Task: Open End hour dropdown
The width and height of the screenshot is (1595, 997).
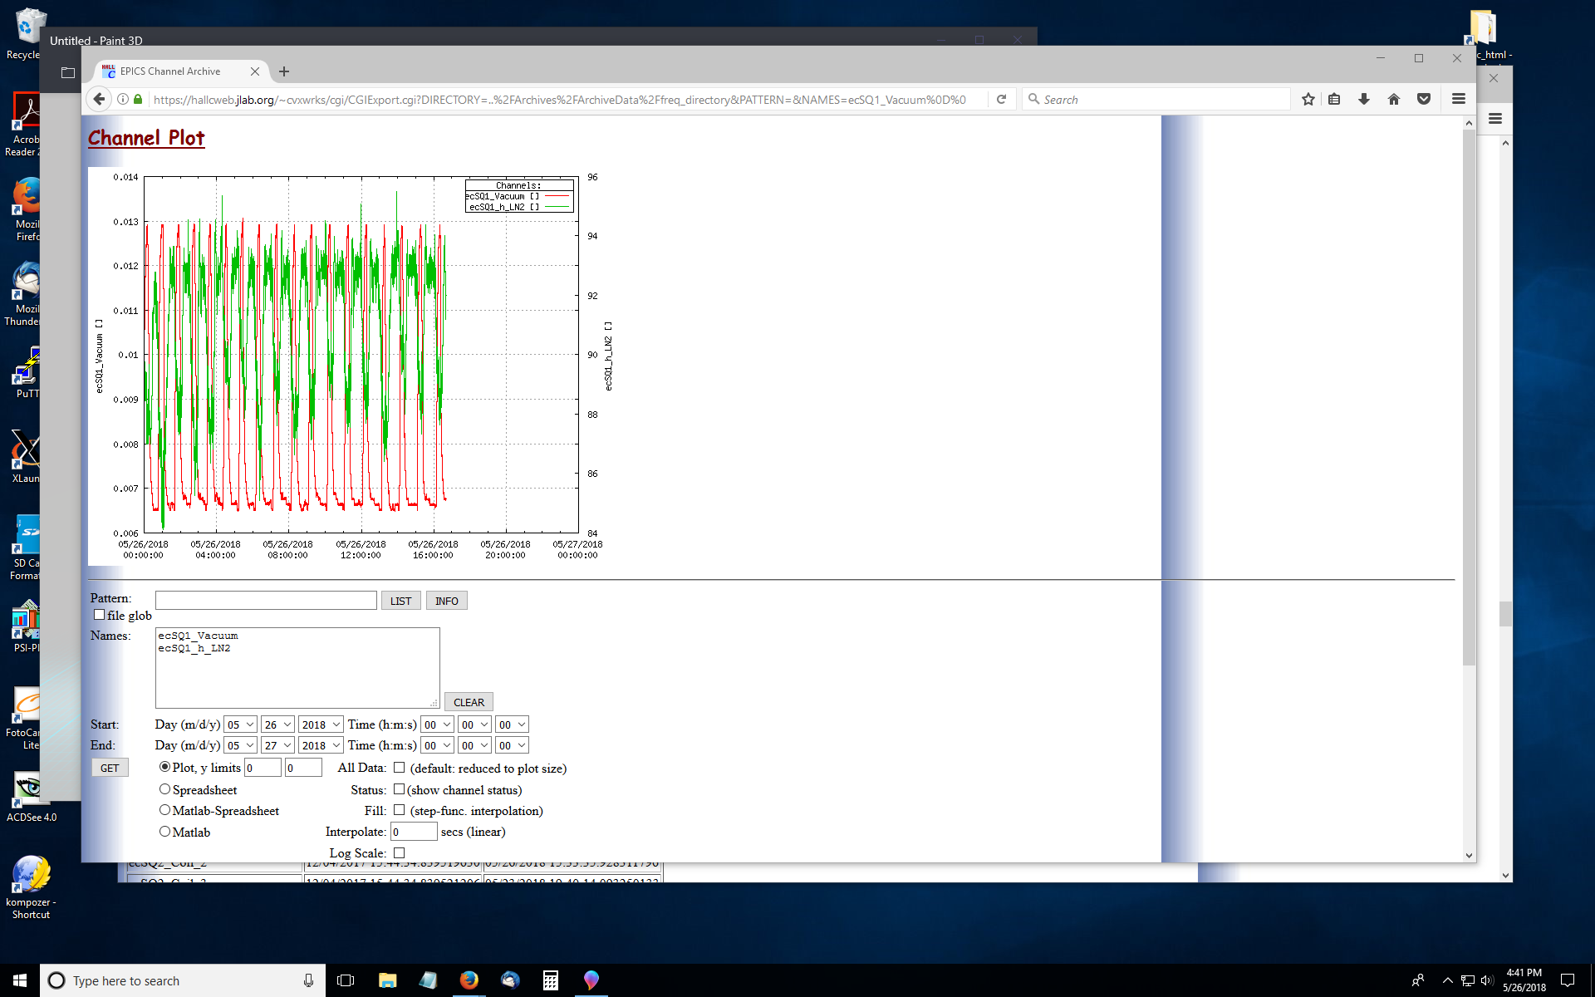Action: 437,745
